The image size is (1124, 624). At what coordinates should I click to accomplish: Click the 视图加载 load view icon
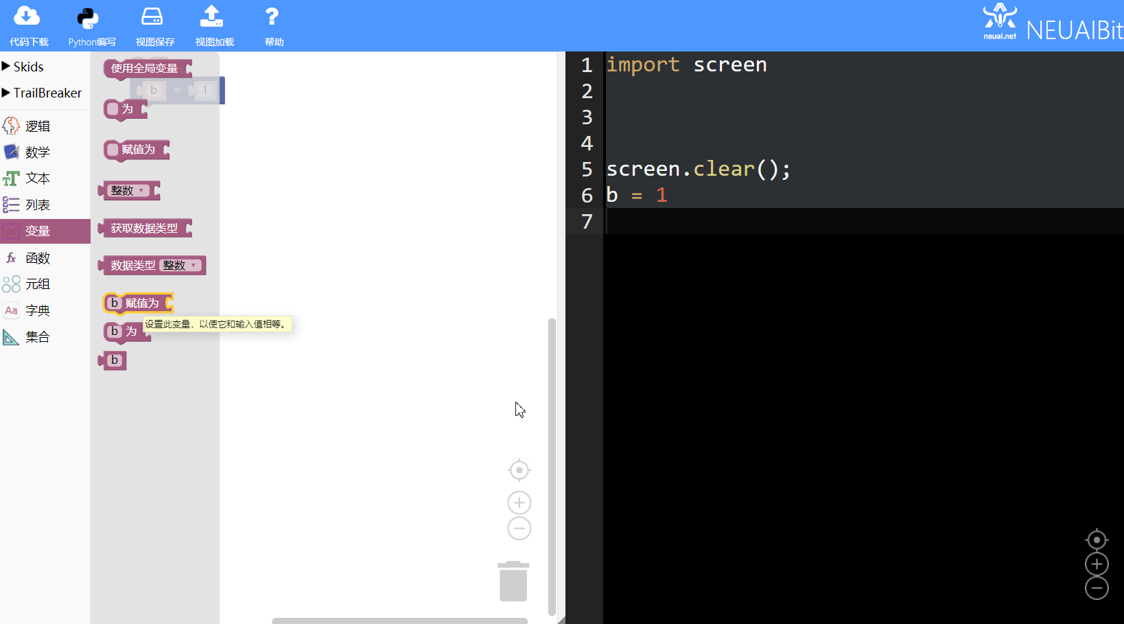click(x=212, y=16)
